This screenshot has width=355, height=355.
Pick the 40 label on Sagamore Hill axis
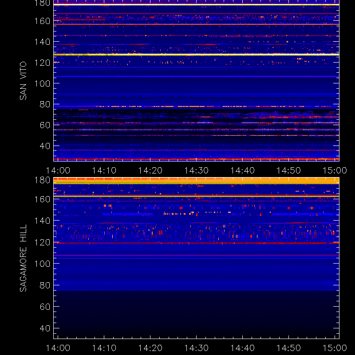[x=45, y=328]
